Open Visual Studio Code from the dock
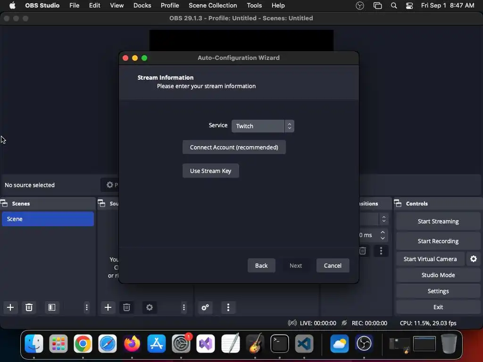Image resolution: width=483 pixels, height=362 pixels. pos(304,344)
